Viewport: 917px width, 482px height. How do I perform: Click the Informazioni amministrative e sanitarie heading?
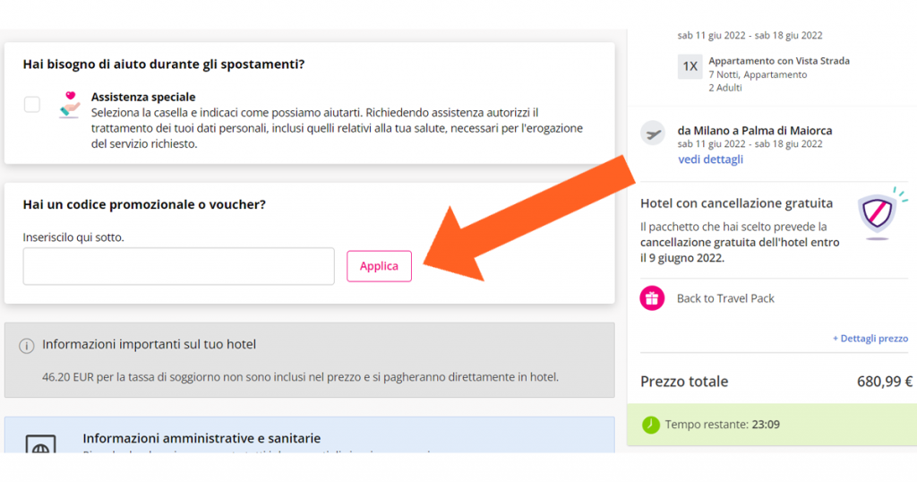coord(201,438)
